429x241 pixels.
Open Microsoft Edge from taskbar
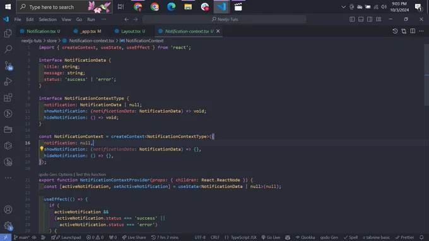[171, 7]
